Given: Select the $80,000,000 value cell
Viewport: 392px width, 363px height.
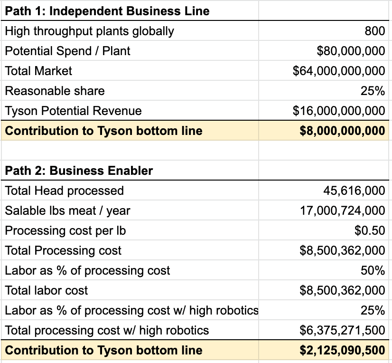Looking at the screenshot, I should tap(324, 51).
